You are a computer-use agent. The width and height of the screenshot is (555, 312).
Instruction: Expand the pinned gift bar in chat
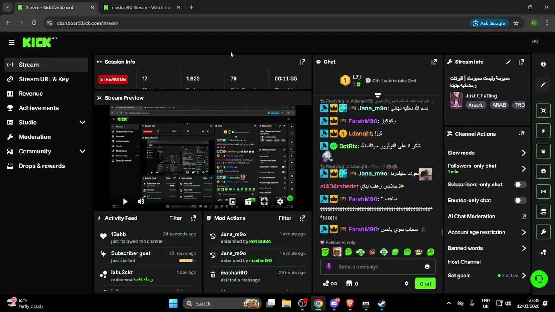click(378, 95)
